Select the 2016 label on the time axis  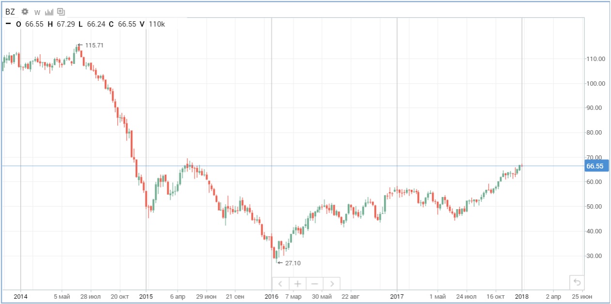pos(271,296)
